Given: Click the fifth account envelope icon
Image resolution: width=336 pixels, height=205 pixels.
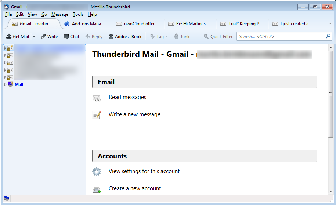Looking at the screenshot, I should tap(10, 77).
